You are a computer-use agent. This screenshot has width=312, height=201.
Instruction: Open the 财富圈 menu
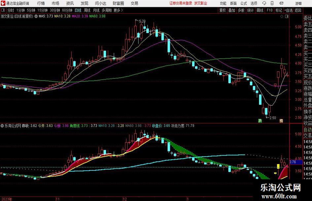(118, 3)
